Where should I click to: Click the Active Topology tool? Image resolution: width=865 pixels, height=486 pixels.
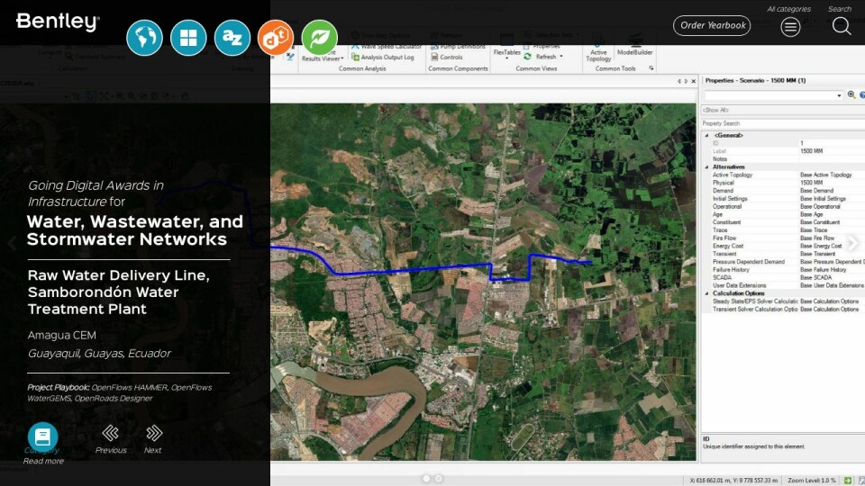point(598,53)
